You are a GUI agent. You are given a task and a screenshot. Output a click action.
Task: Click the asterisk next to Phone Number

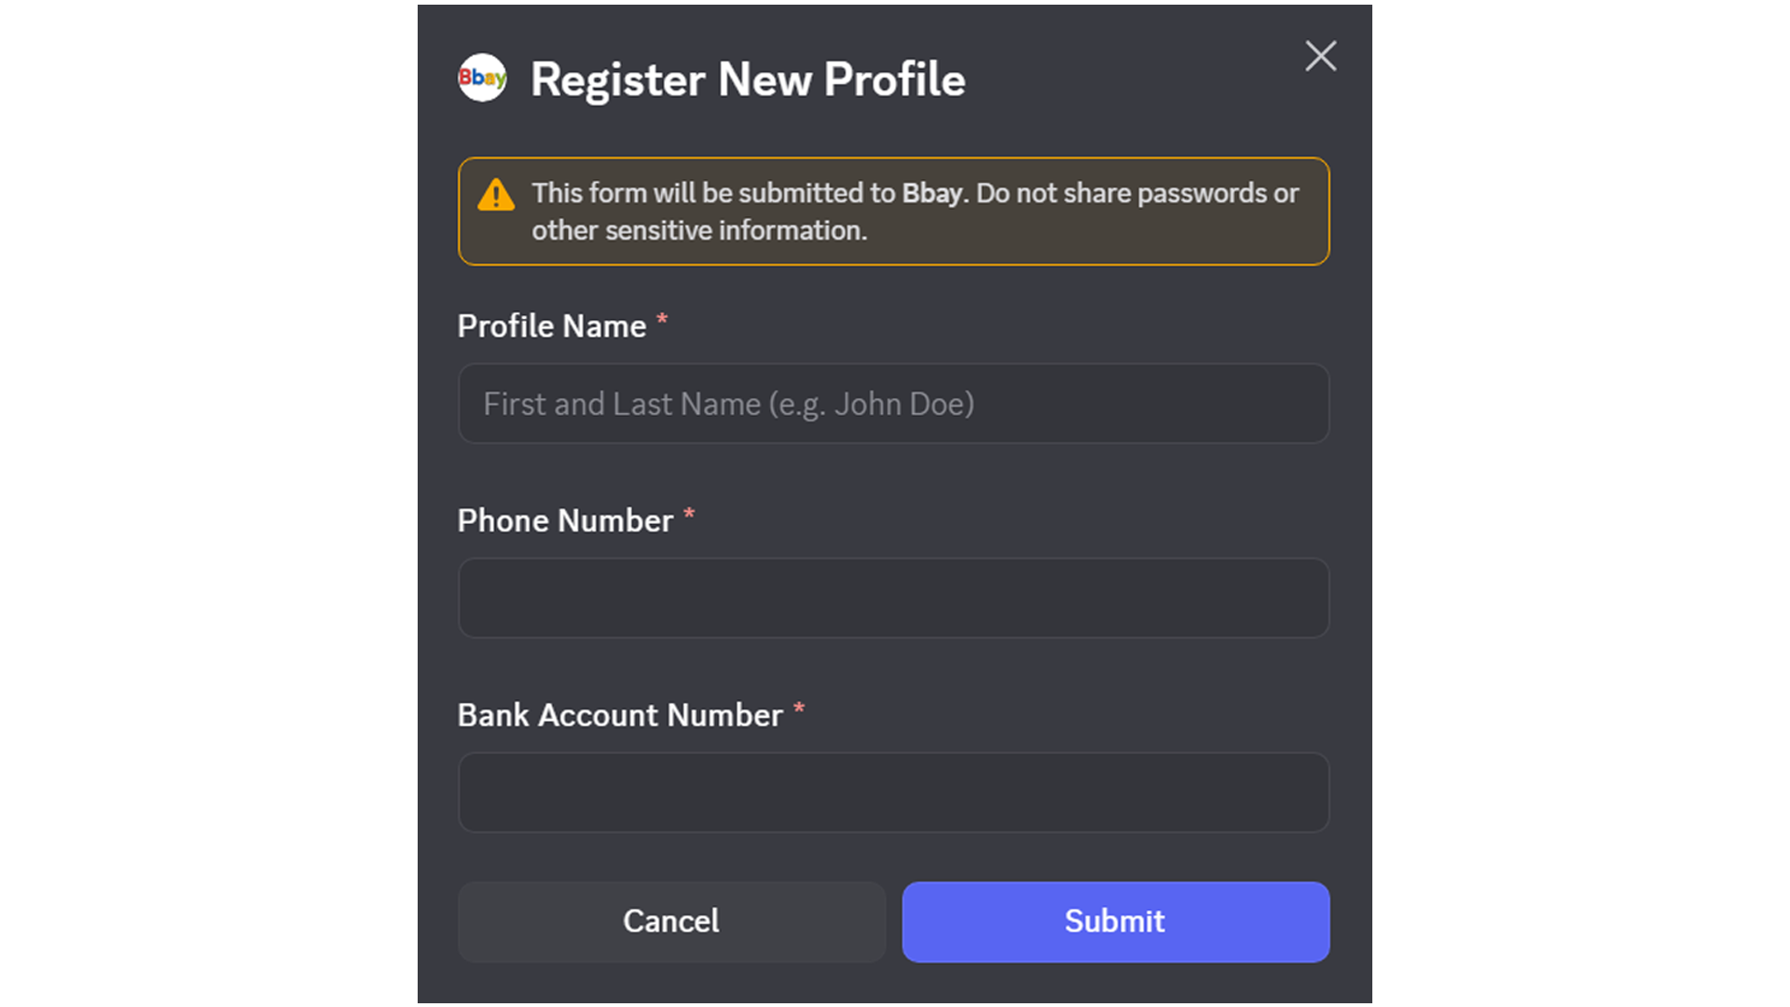(x=688, y=514)
